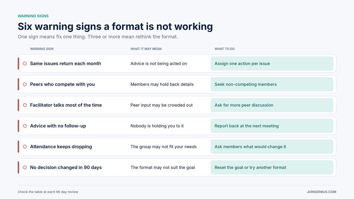Click the "Assign one action per issue" cell
This screenshot has height=199, width=354.
[272, 64]
